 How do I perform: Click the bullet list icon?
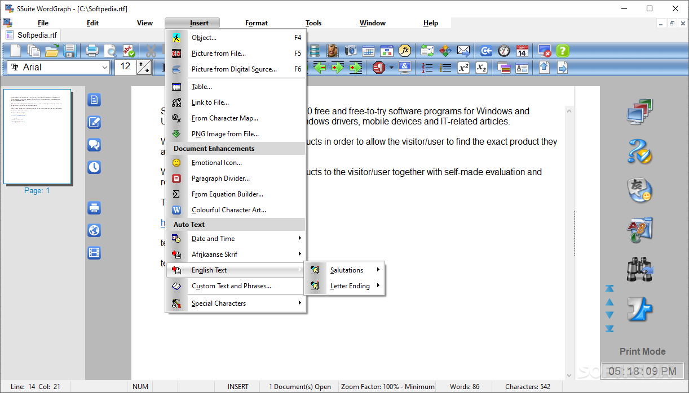point(445,68)
